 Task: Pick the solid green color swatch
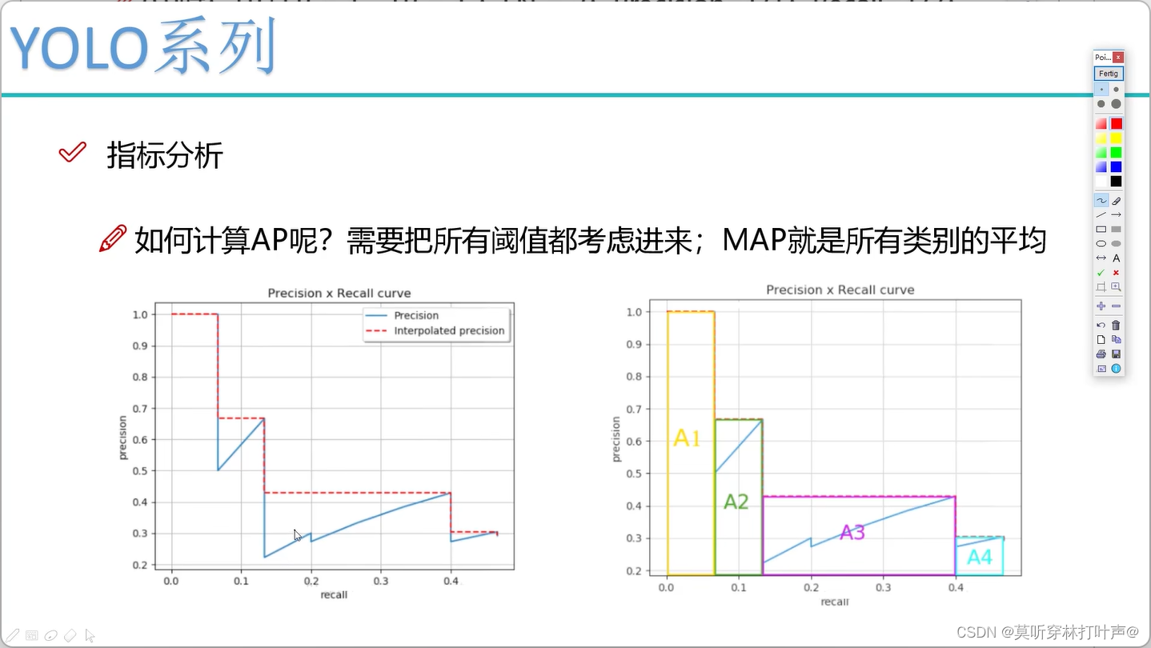(1116, 152)
